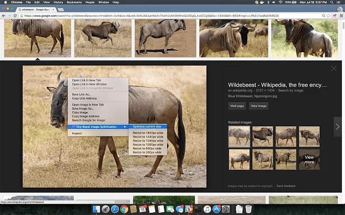
Task: Click the Send feedback link
Action: (x=286, y=185)
